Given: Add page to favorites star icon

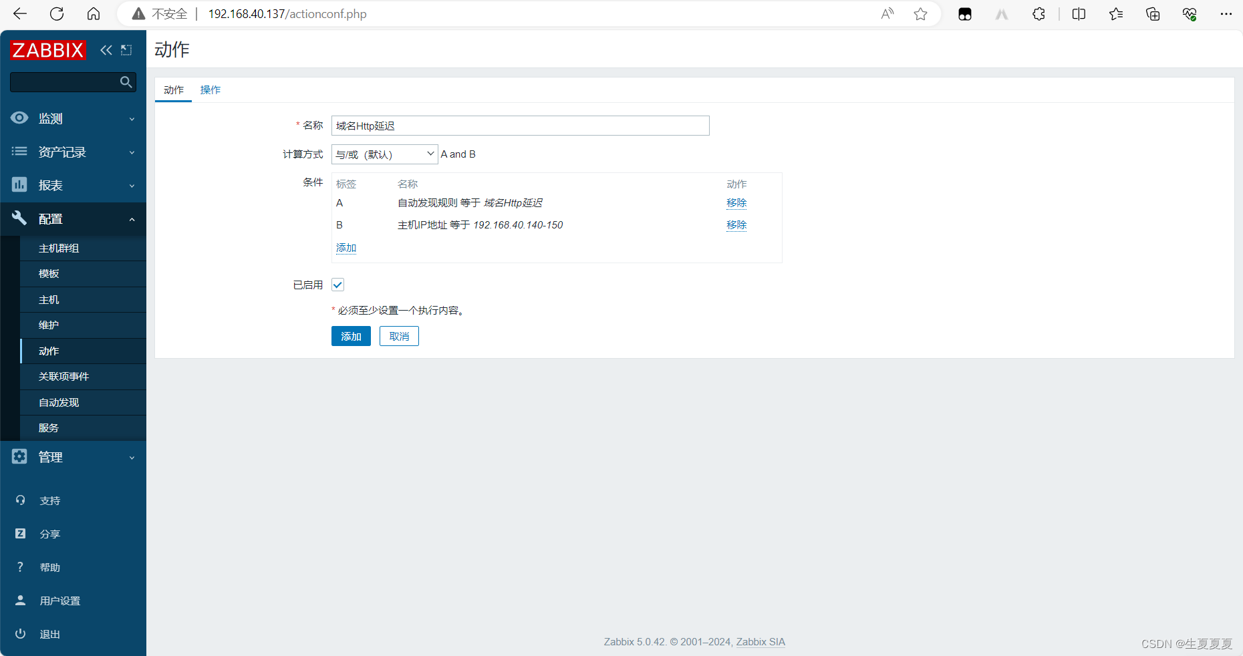Looking at the screenshot, I should tap(921, 14).
